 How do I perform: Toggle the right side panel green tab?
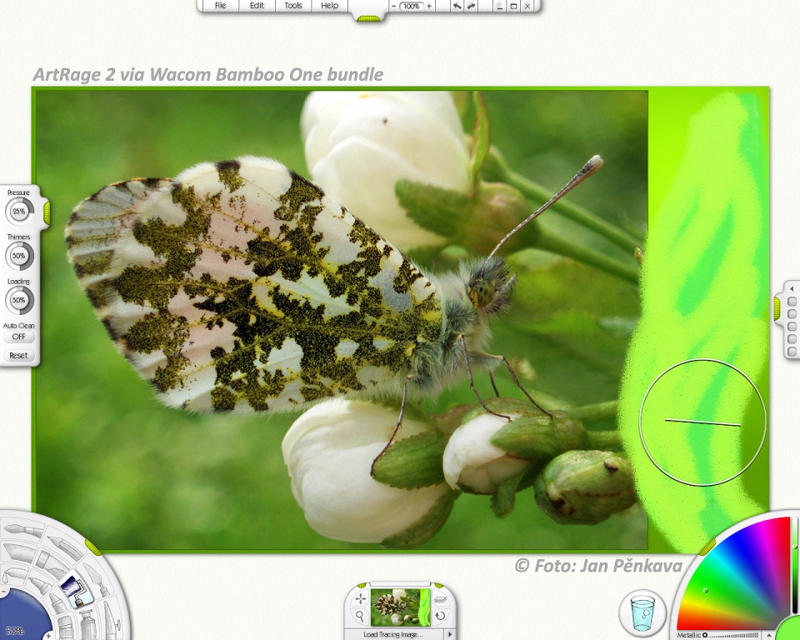(x=777, y=309)
